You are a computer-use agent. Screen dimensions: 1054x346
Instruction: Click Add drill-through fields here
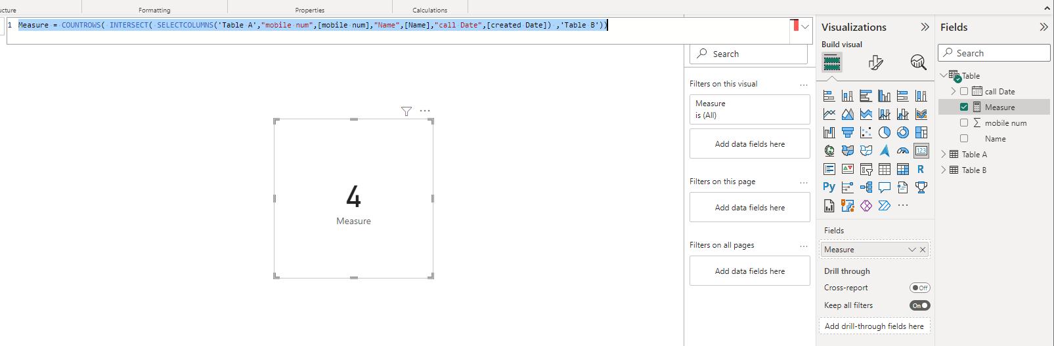click(874, 326)
